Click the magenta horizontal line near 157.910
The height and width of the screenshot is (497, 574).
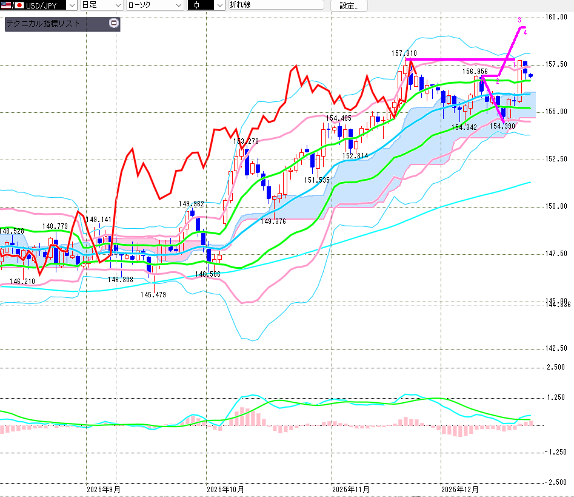(x=461, y=59)
